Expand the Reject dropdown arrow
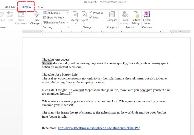This screenshot has width=194, height=135. [x=84, y=23]
